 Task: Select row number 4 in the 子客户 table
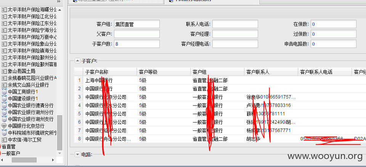79,105
